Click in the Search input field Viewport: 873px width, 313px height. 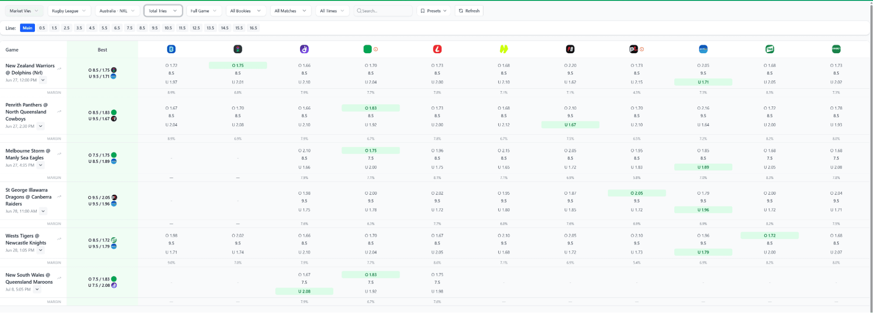click(383, 11)
